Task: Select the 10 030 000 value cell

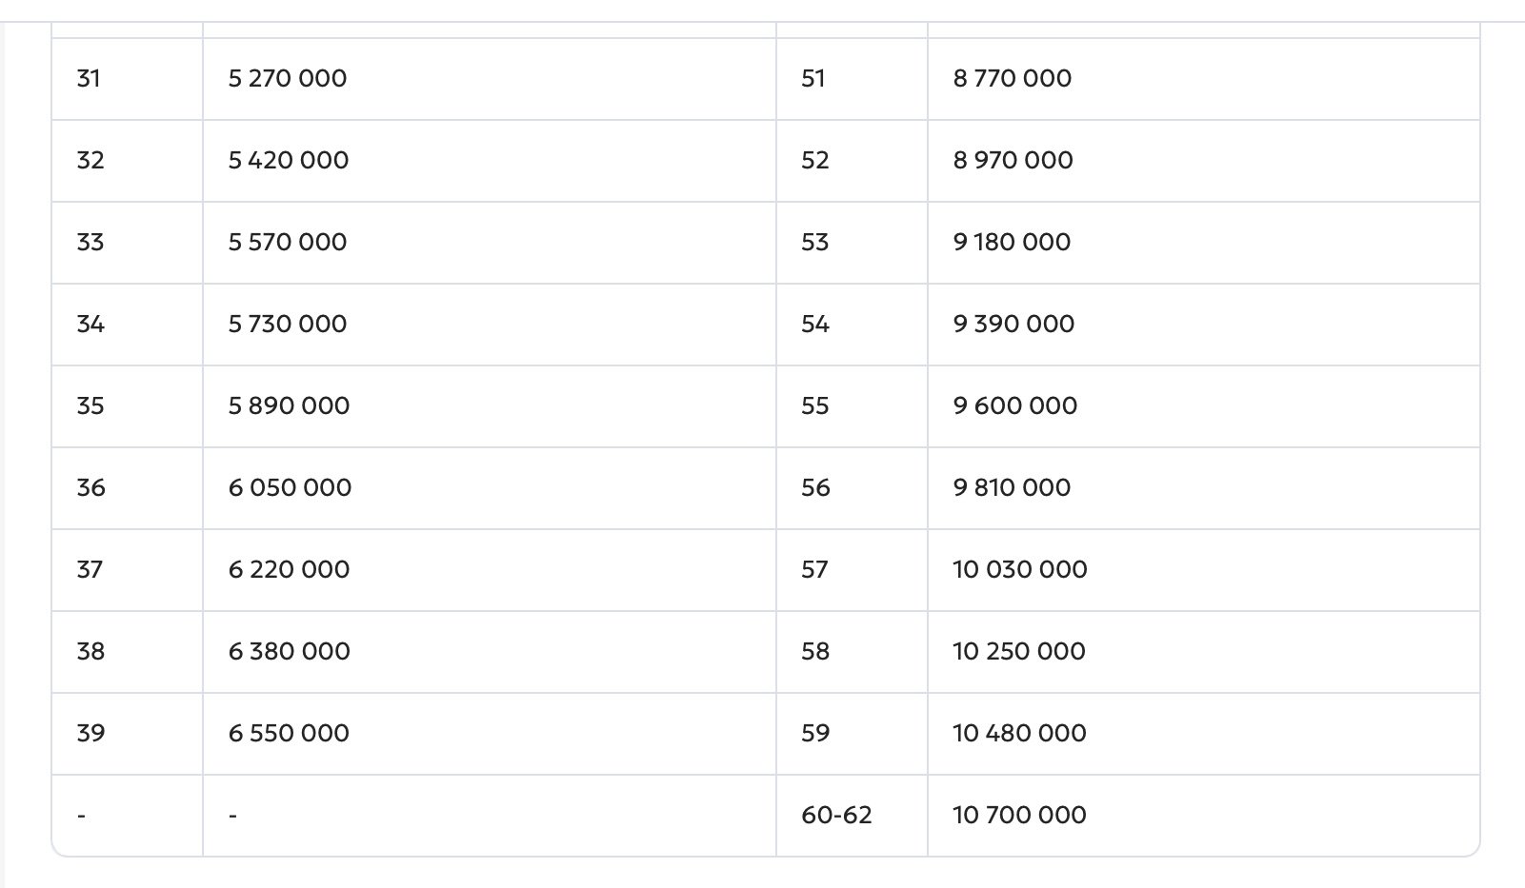Action: pos(1019,569)
